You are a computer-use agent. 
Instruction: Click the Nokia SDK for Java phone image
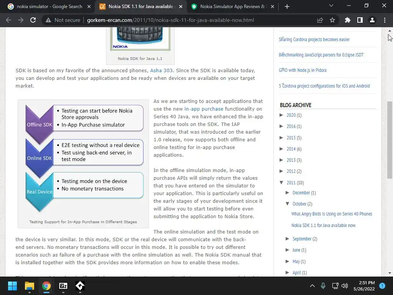coord(140,39)
